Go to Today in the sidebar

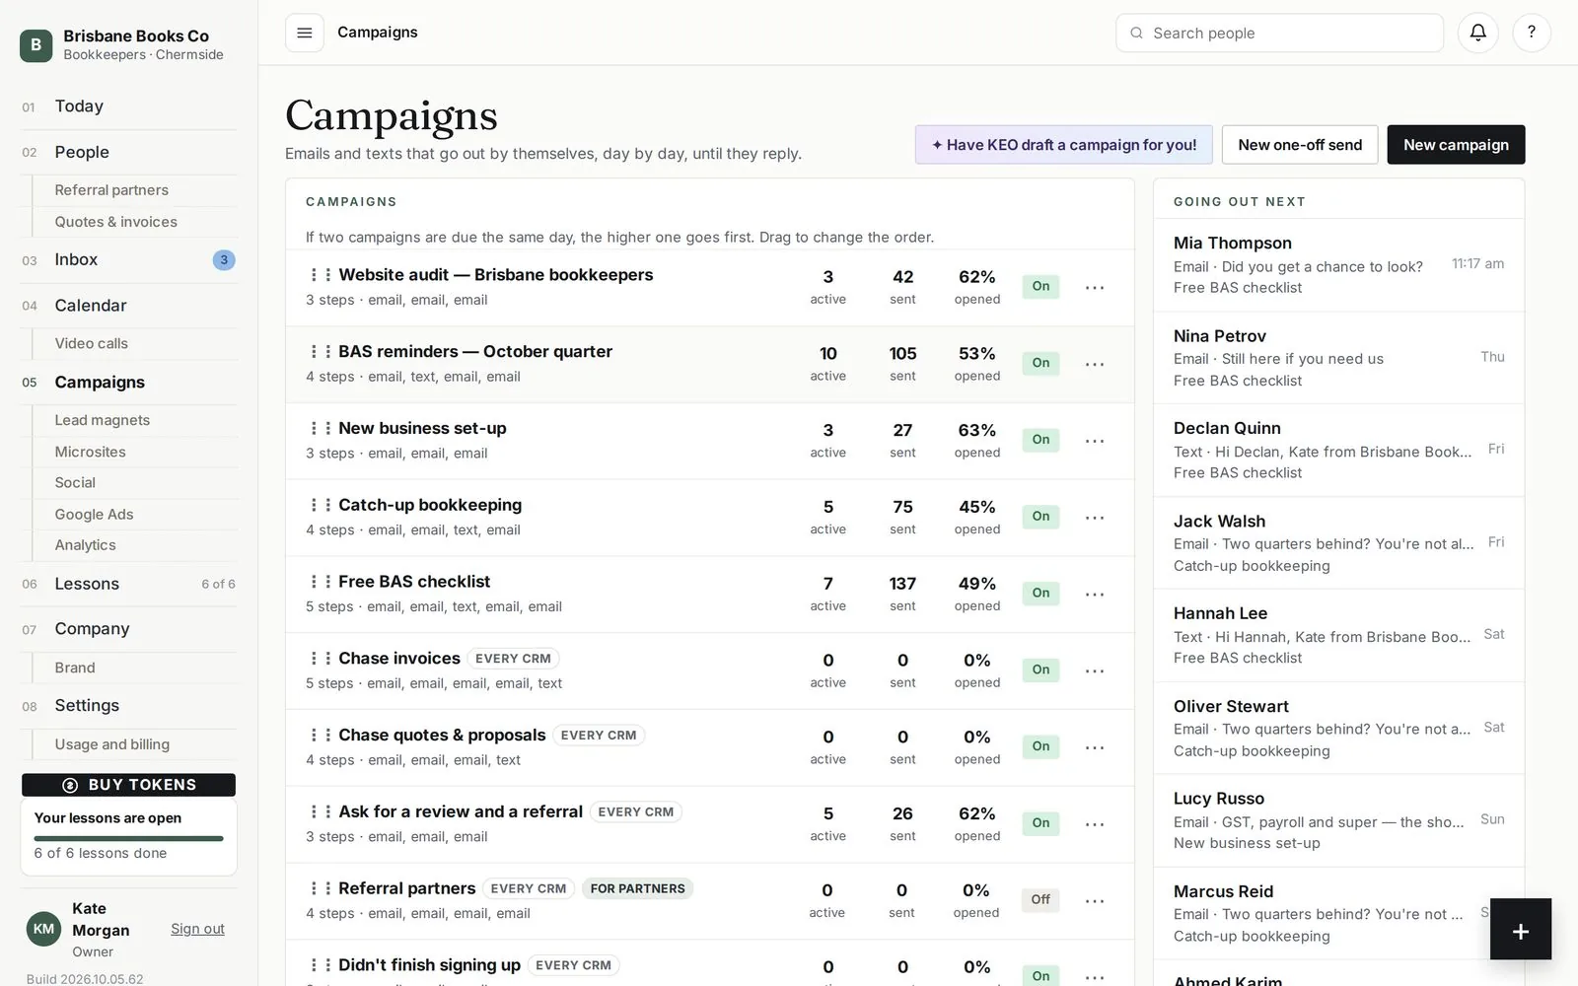(x=128, y=106)
